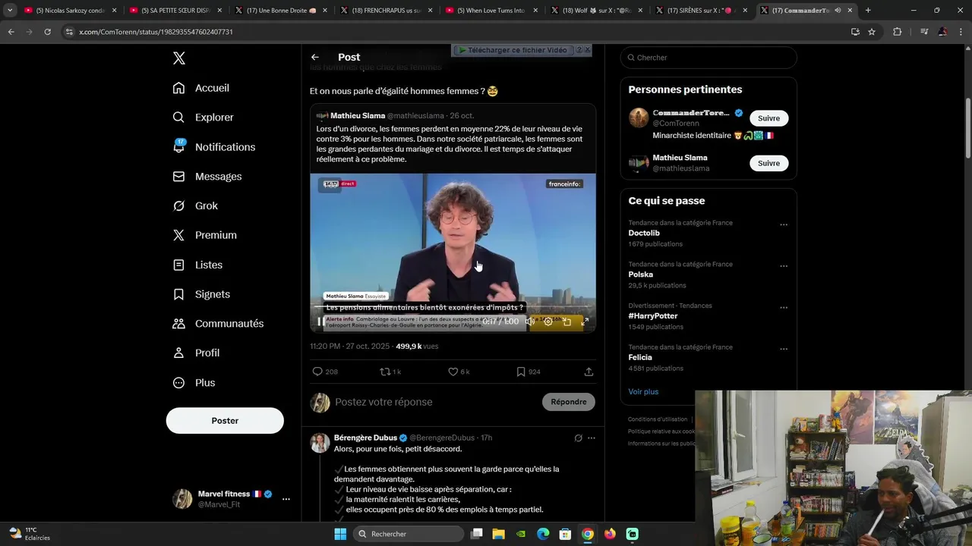Open tab search dropdown arrow
The height and width of the screenshot is (546, 972).
click(10, 11)
